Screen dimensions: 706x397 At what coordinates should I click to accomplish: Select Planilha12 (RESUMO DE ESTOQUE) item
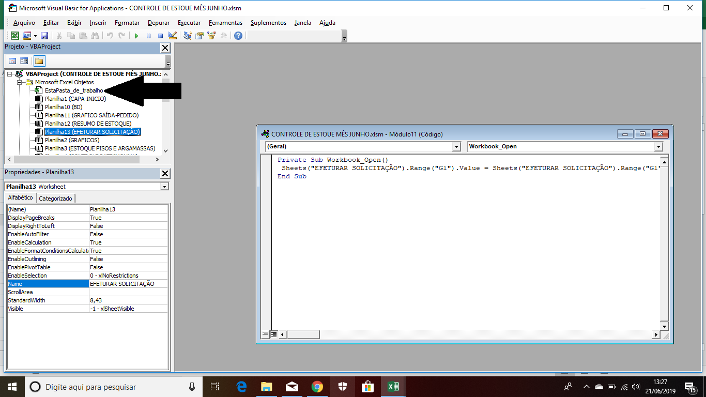tap(88, 124)
